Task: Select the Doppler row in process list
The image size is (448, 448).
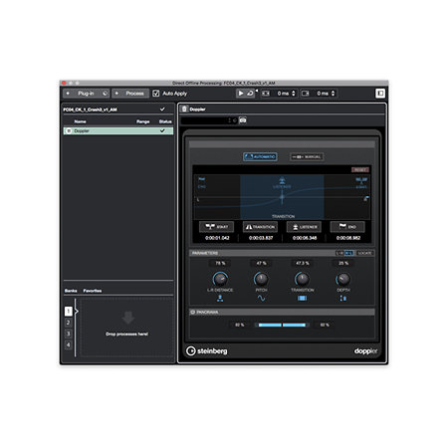Action: 117,131
